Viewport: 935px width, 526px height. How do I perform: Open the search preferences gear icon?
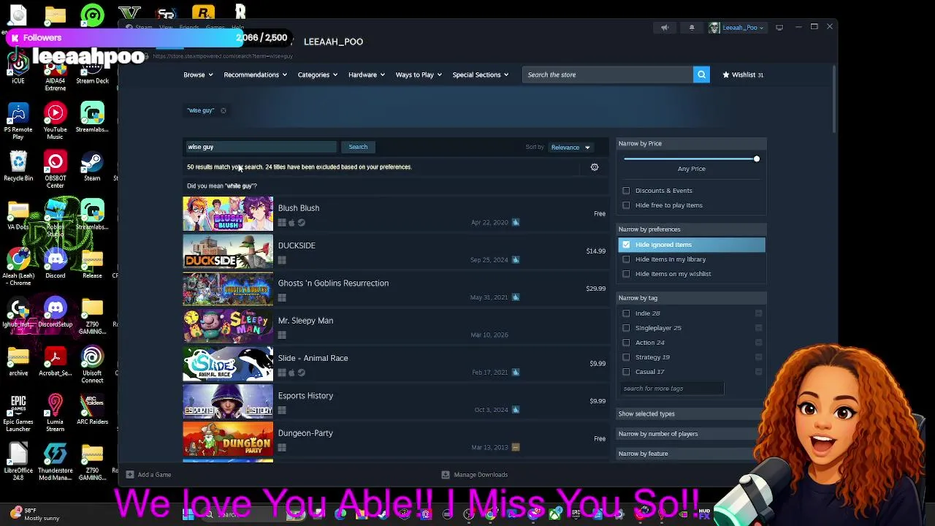[595, 167]
